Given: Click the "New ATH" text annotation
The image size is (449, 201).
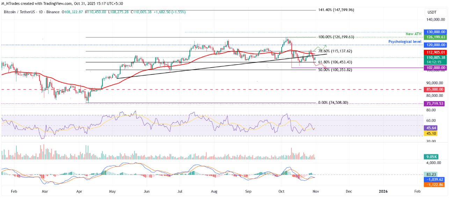Looking at the screenshot, I should 413,34.
